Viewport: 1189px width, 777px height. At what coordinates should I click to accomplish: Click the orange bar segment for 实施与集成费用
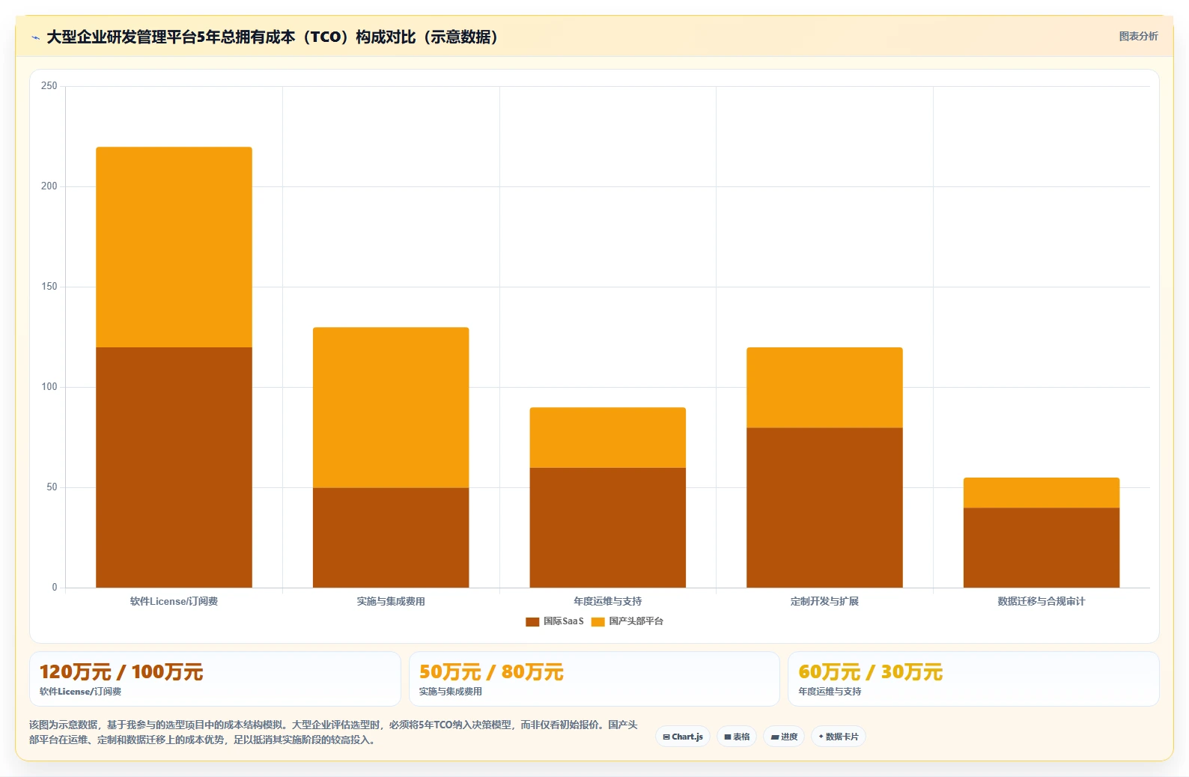(x=391, y=407)
